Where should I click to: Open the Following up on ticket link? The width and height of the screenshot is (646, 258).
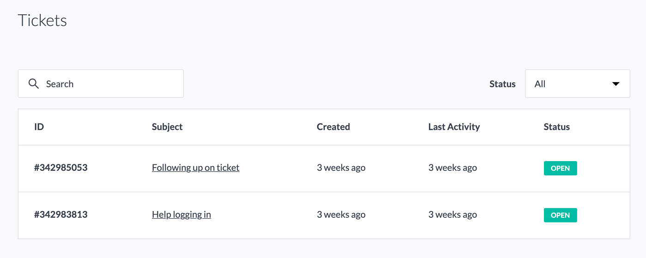195,168
